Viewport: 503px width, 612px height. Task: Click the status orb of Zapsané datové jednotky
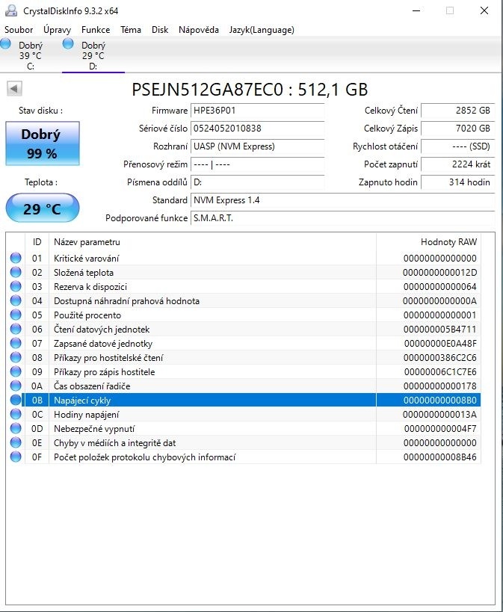16,343
